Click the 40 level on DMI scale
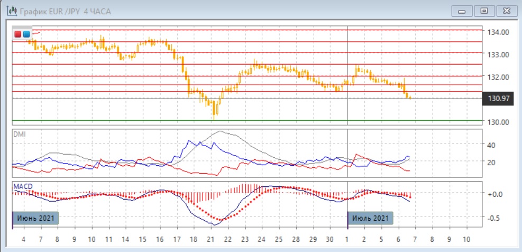522x252 pixels. tap(490, 145)
